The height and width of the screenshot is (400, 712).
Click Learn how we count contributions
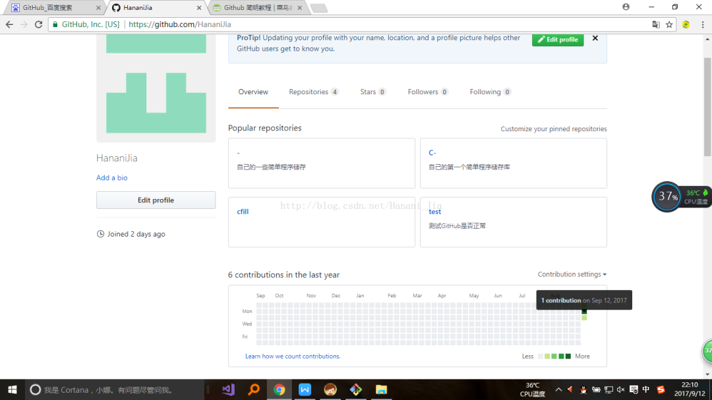(293, 357)
